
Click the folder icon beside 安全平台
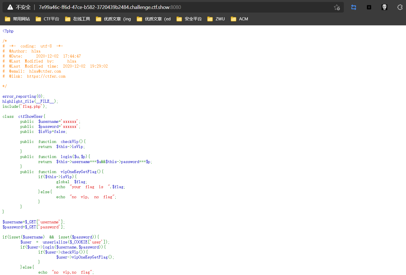[179, 19]
